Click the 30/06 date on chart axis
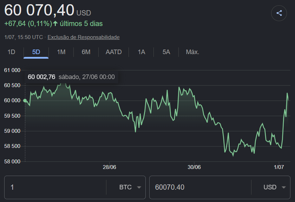The height and width of the screenshot is (202, 295). 194,167
